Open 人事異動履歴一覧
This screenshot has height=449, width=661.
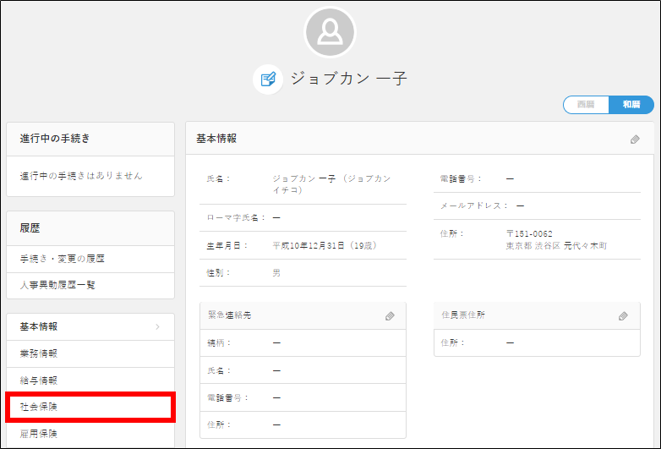tap(57, 285)
